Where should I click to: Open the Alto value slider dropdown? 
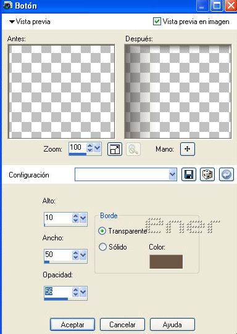pyautogui.click(x=83, y=218)
